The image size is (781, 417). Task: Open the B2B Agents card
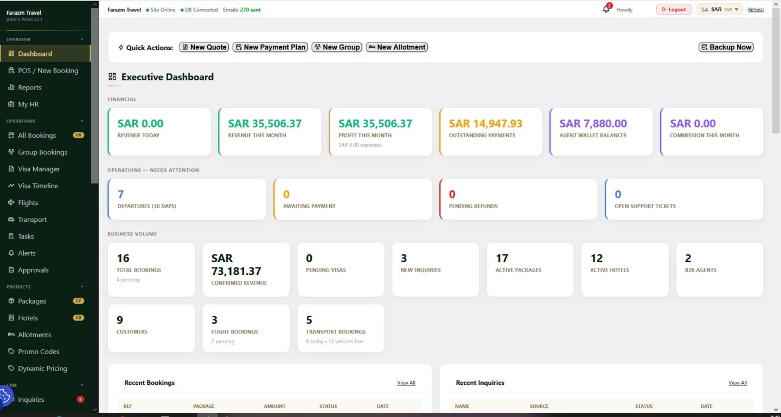(720, 270)
